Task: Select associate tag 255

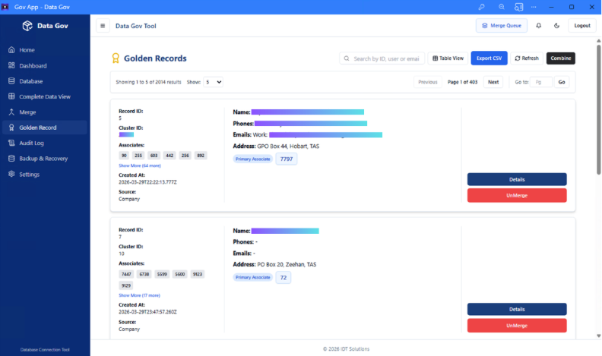Action: 138,156
